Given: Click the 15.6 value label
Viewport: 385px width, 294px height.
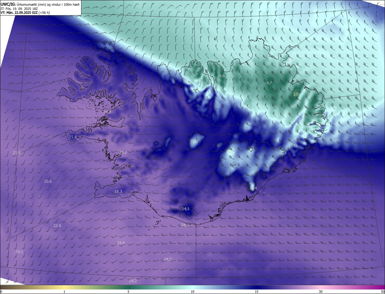Looking at the screenshot, I should (x=73, y=137).
